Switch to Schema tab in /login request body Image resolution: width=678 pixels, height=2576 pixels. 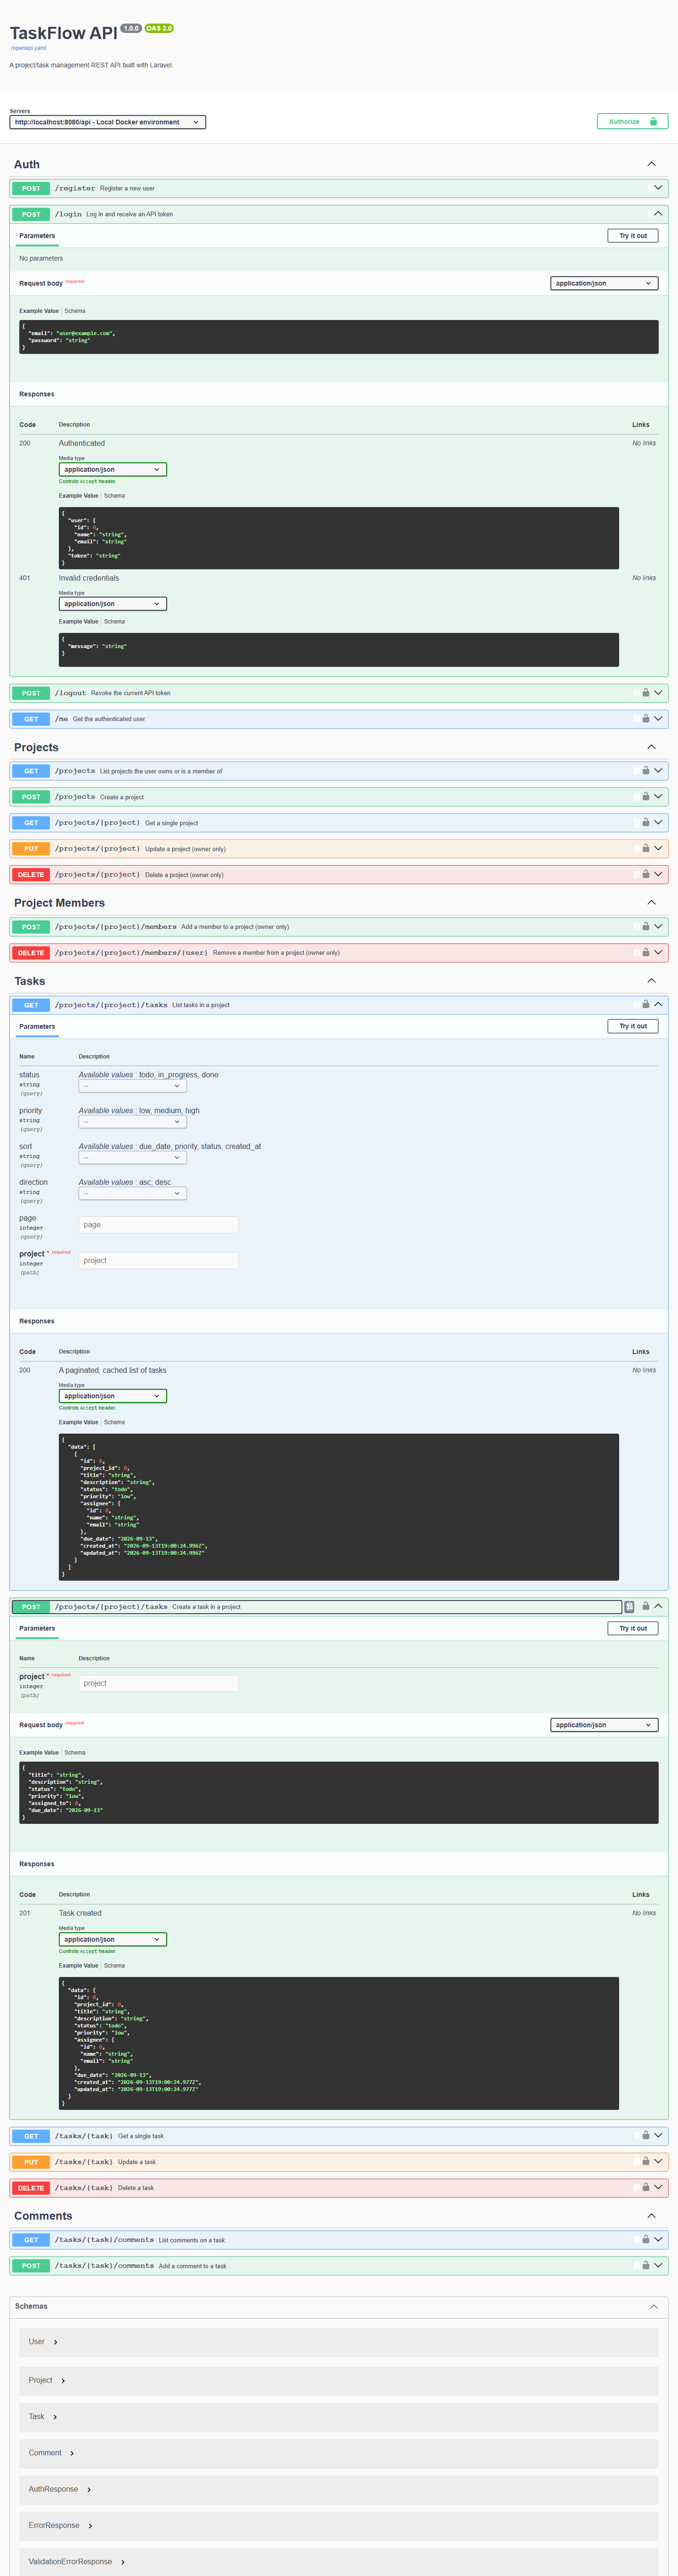pos(75,311)
